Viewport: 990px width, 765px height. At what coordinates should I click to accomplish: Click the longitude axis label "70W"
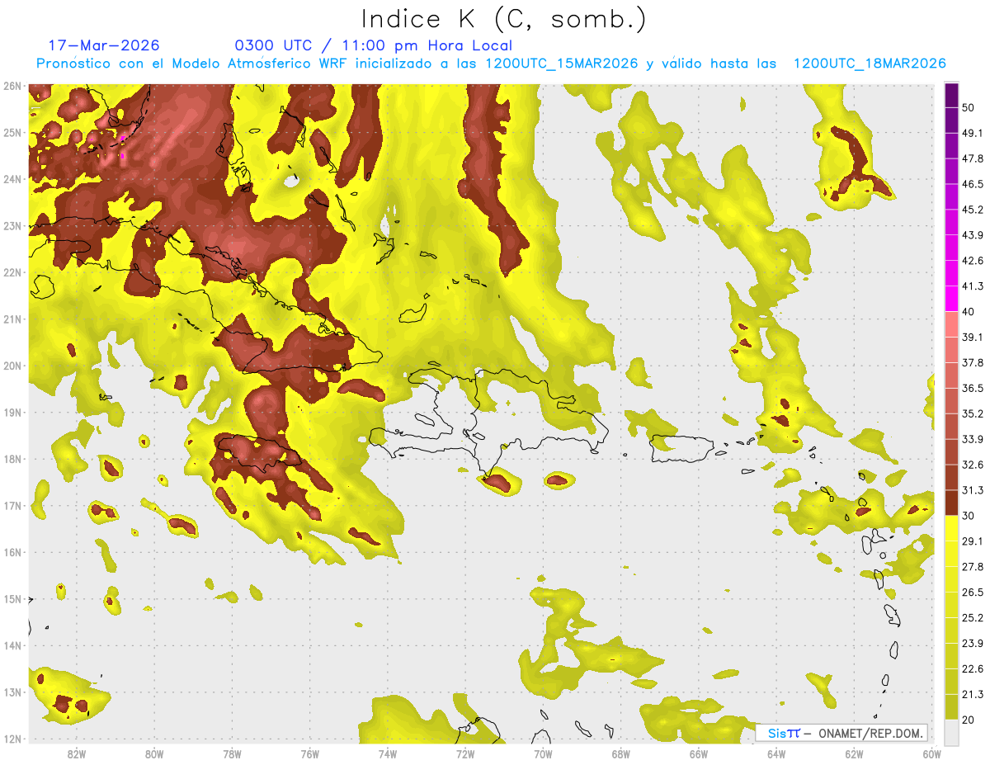pos(543,753)
